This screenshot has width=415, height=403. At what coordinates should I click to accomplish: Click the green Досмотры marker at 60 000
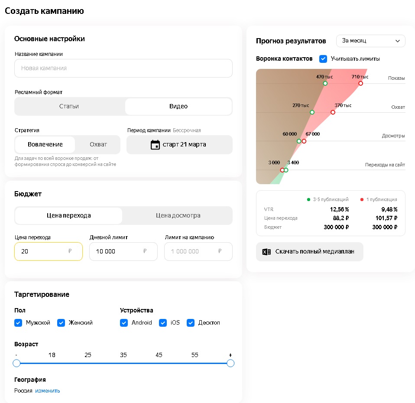coord(299,141)
